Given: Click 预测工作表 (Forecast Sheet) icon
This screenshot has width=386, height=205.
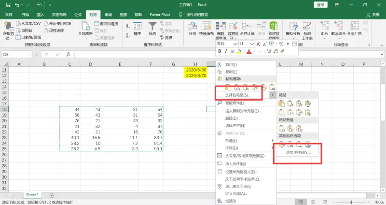Looking at the screenshot, I should 307,30.
